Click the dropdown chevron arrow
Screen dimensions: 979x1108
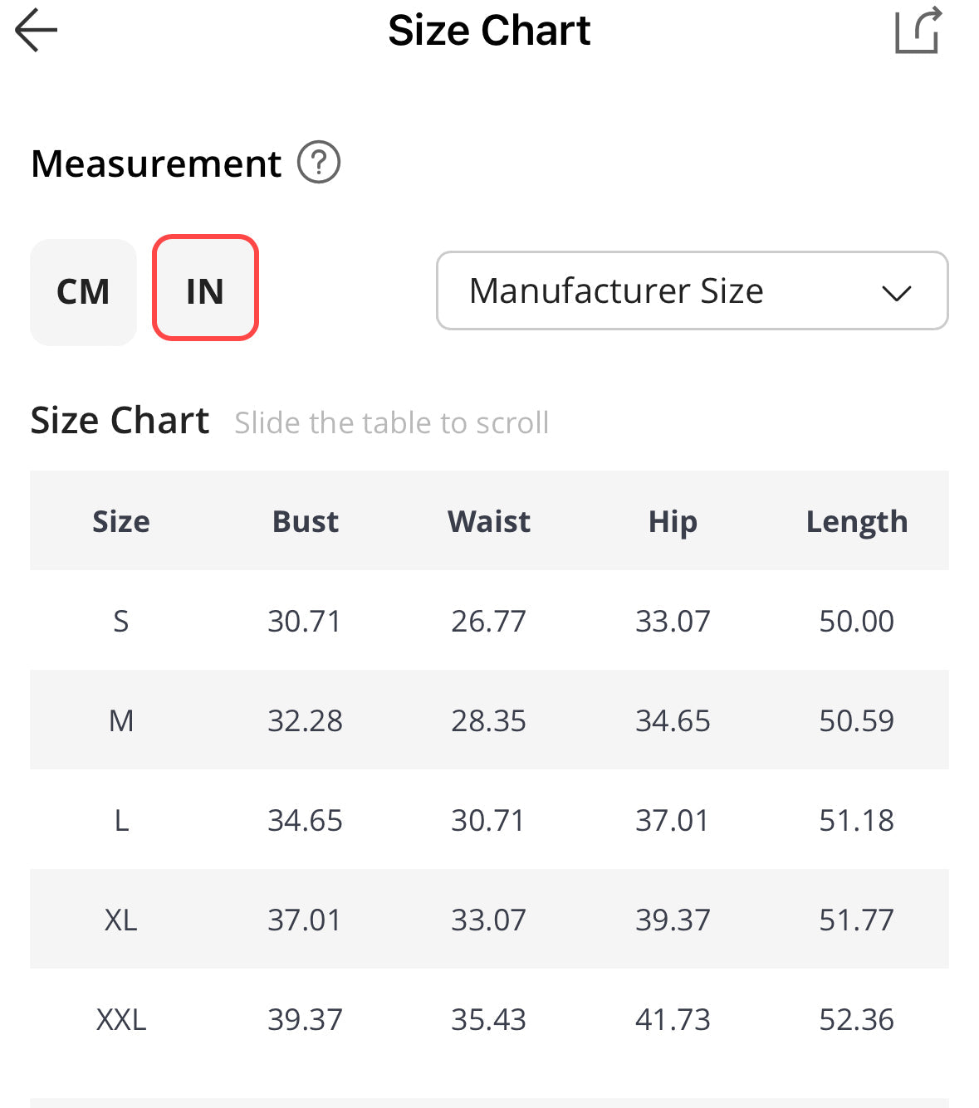coord(896,293)
